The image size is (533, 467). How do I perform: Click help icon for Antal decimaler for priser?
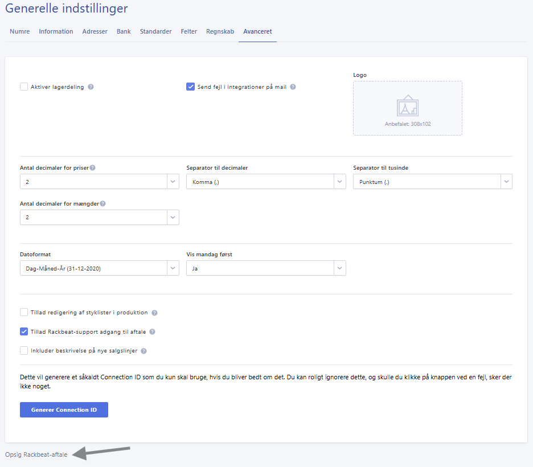click(x=92, y=168)
